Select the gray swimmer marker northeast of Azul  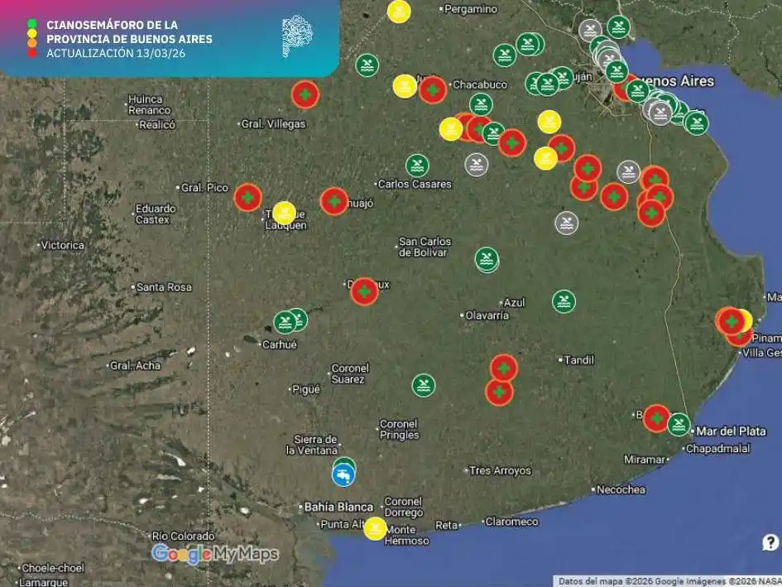[x=567, y=223]
